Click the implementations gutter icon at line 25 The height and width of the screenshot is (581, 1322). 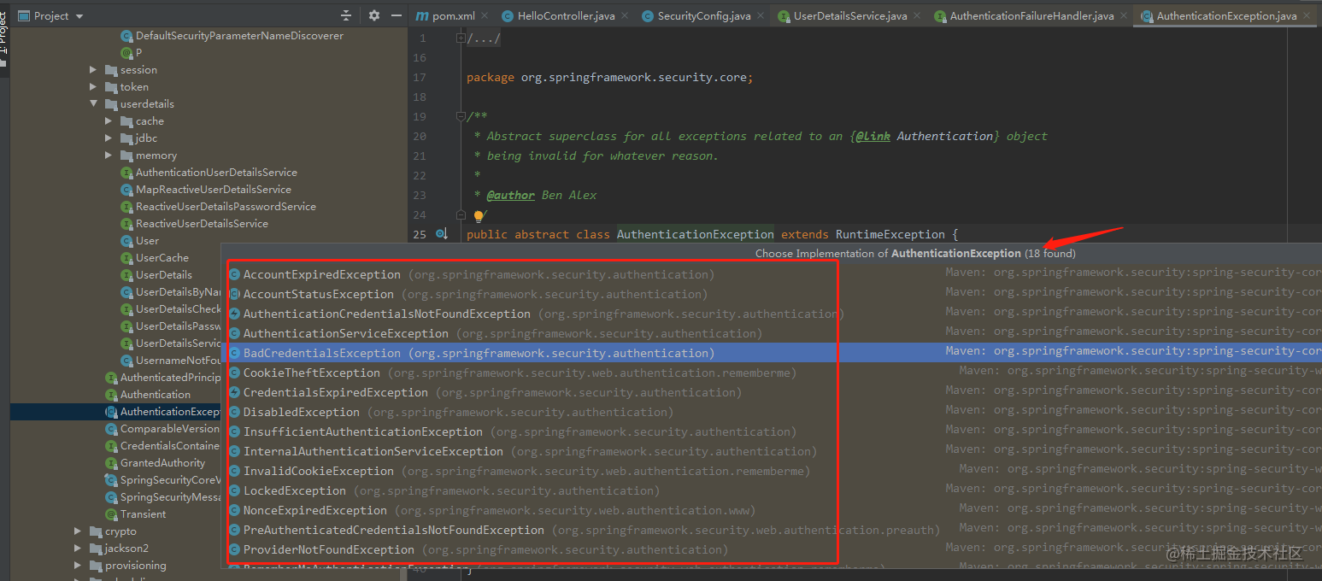442,234
